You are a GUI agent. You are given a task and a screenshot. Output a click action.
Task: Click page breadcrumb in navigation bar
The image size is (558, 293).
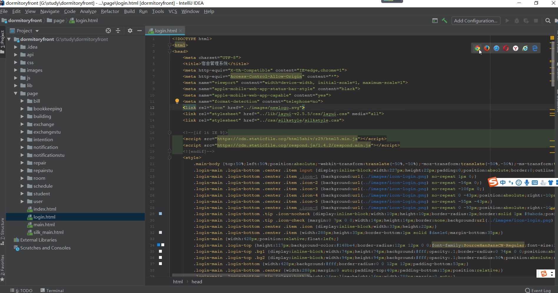[56, 20]
